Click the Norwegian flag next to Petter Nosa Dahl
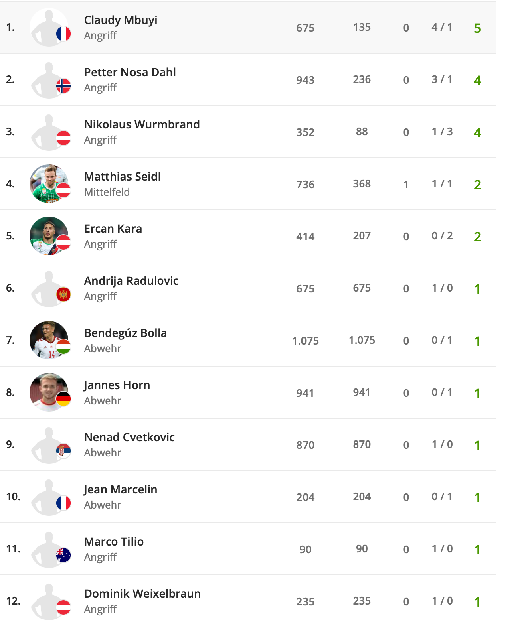Screen dimensions: 518x633 63,86
